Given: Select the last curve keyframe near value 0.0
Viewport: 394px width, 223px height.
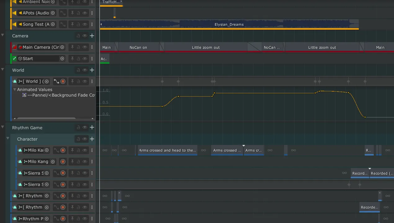Looking at the screenshot, I should [x=365, y=117].
